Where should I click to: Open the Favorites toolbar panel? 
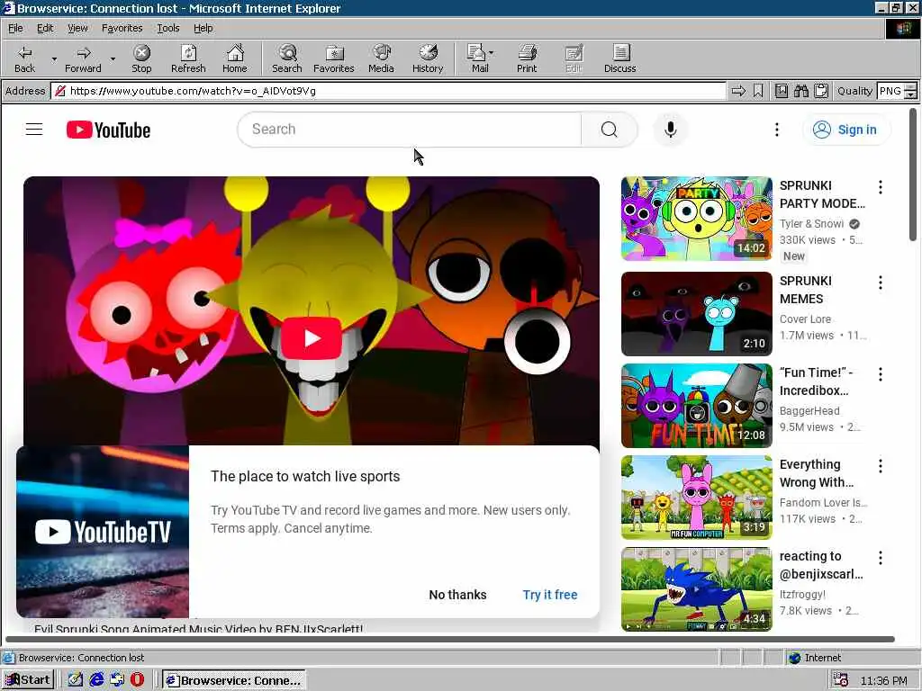(333, 58)
